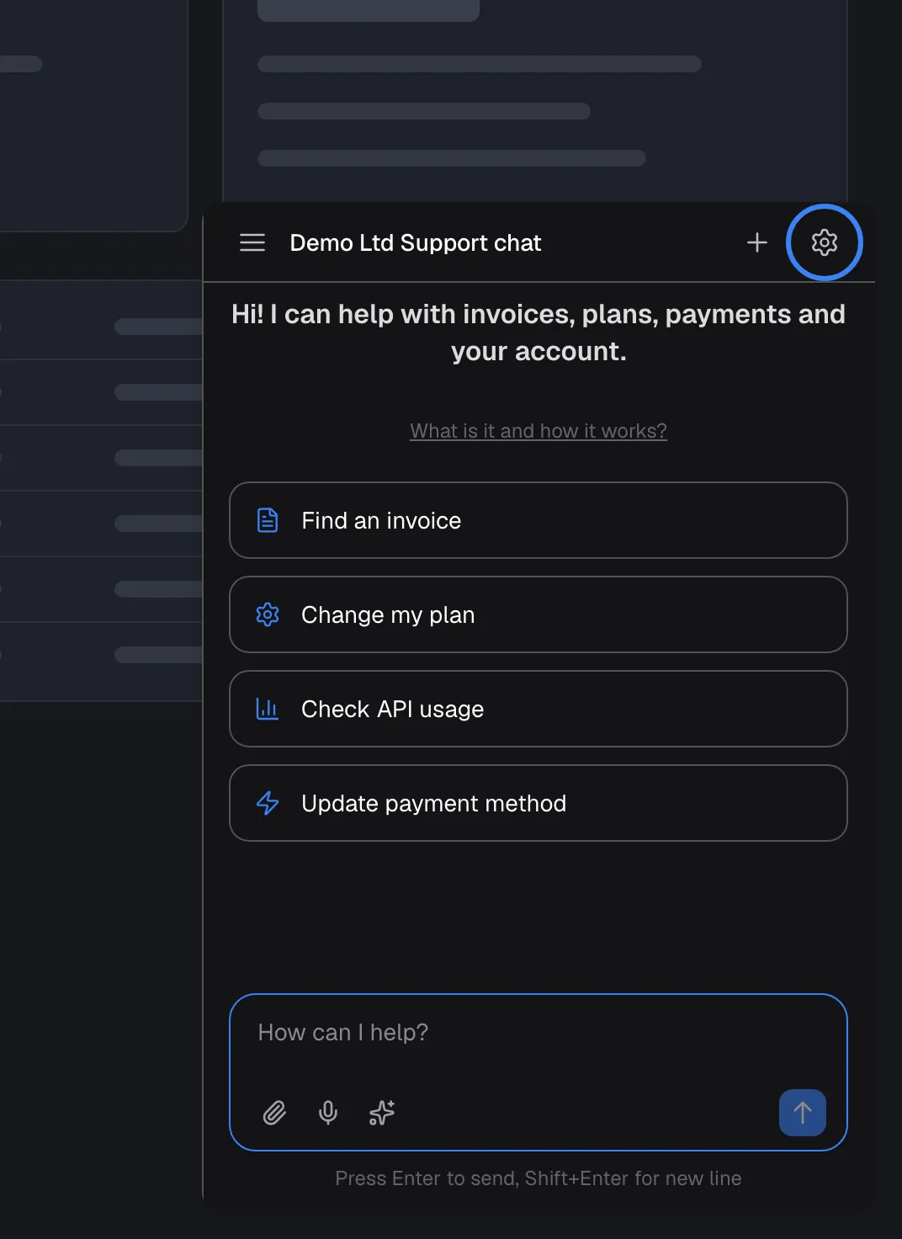Click the document icon beside Find an invoice
The height and width of the screenshot is (1239, 902).
tap(268, 520)
